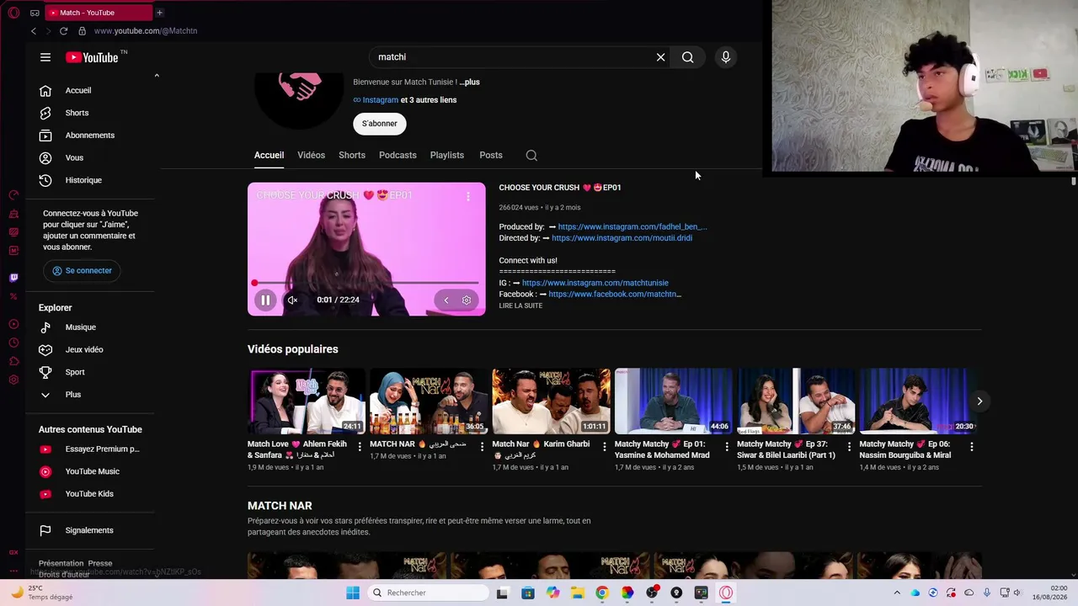Image resolution: width=1078 pixels, height=606 pixels.
Task: Open options menu for Match Love video
Action: [x=360, y=447]
